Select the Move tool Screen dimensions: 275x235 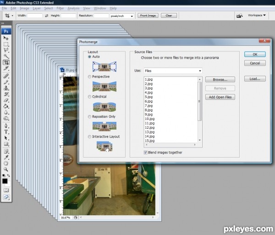point(6,38)
